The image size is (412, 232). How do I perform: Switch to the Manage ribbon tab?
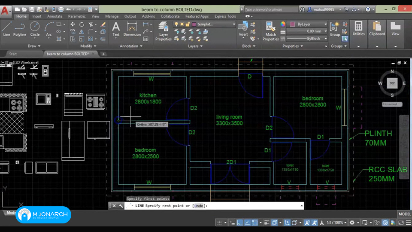(x=112, y=16)
